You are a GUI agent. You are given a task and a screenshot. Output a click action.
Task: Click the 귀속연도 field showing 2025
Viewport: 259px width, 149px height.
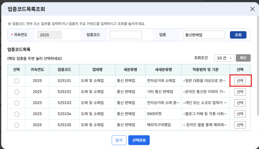[x=49, y=35]
